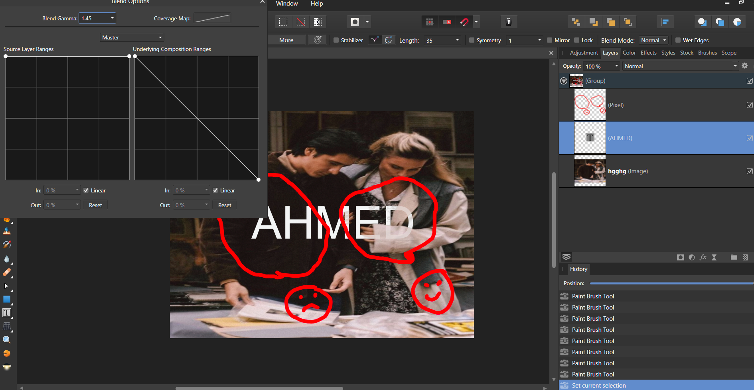Toggle Source Layer Ranges Linear checkbox
The image size is (754, 390).
(x=86, y=190)
